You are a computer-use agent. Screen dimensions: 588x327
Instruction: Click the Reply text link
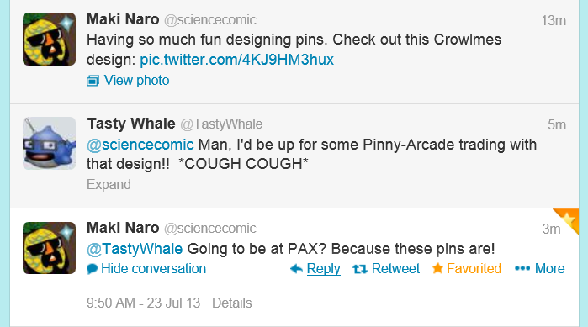coord(323,268)
